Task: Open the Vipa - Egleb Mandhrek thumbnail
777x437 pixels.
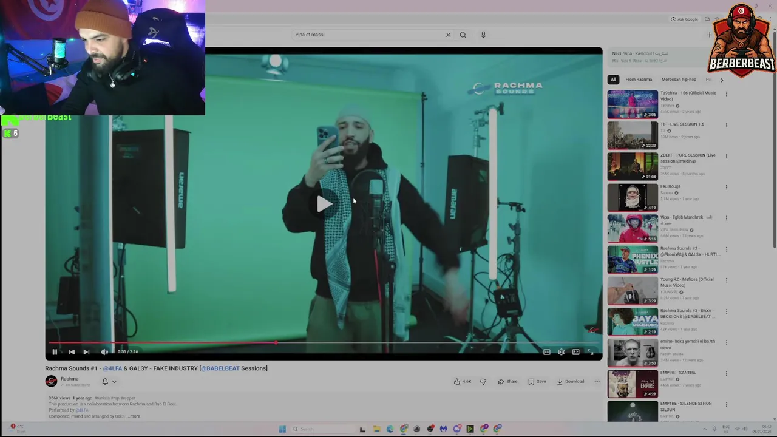Action: click(x=633, y=228)
